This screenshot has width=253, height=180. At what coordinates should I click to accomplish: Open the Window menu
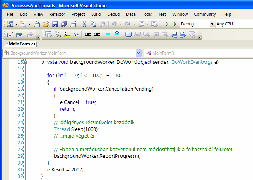pyautogui.click(x=180, y=14)
